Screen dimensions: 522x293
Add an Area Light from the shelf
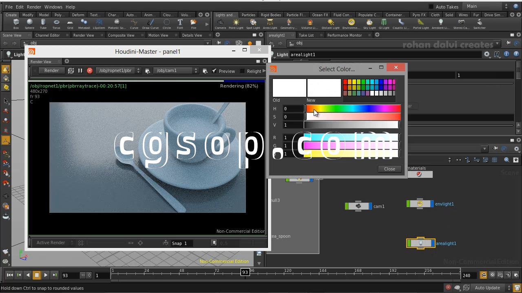(x=270, y=24)
